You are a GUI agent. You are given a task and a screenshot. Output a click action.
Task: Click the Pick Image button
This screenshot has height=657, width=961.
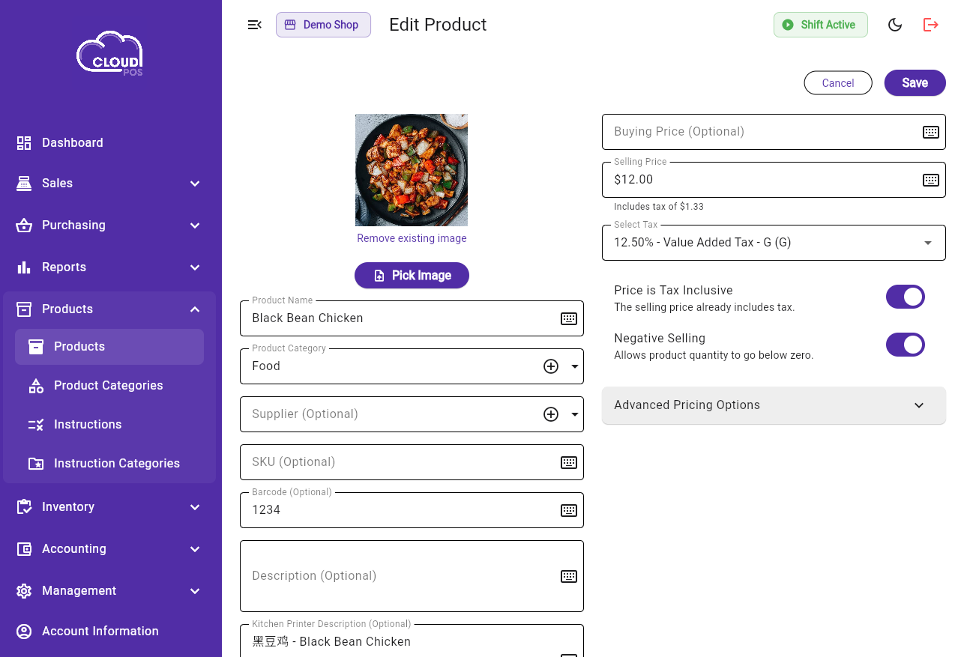click(x=412, y=276)
